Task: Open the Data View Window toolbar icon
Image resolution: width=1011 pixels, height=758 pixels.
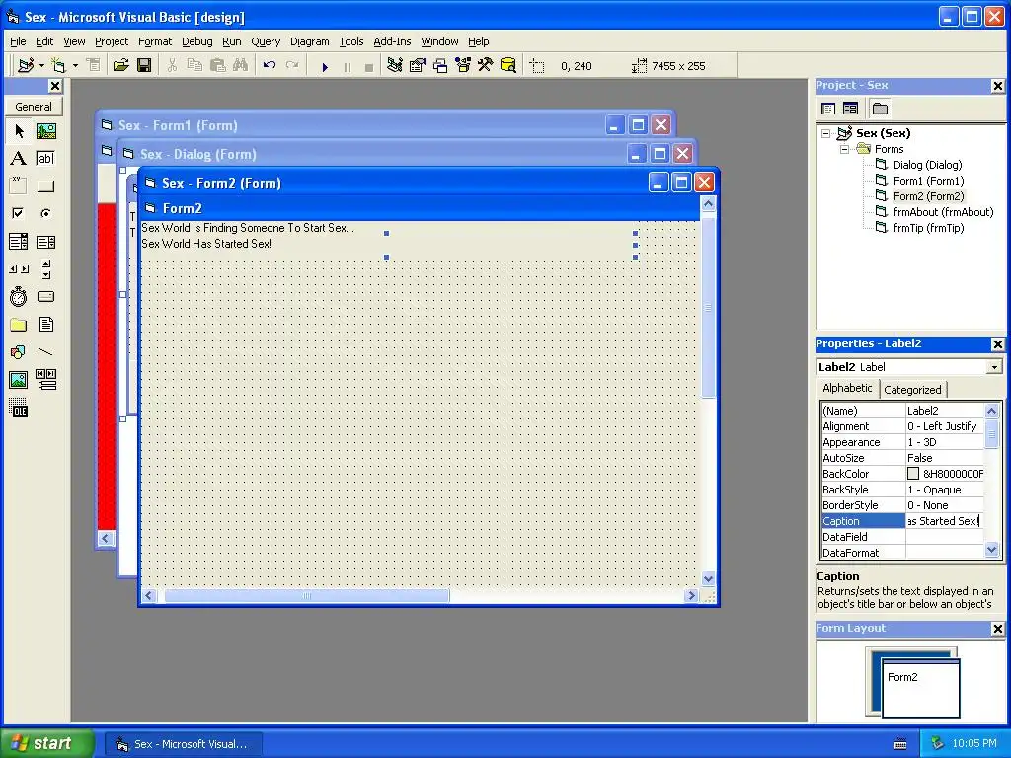Action: 508,66
